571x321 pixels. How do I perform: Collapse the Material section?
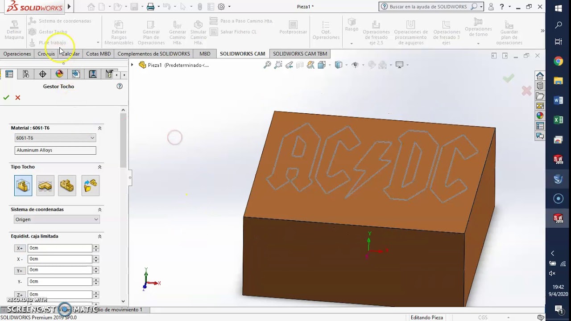click(x=99, y=128)
